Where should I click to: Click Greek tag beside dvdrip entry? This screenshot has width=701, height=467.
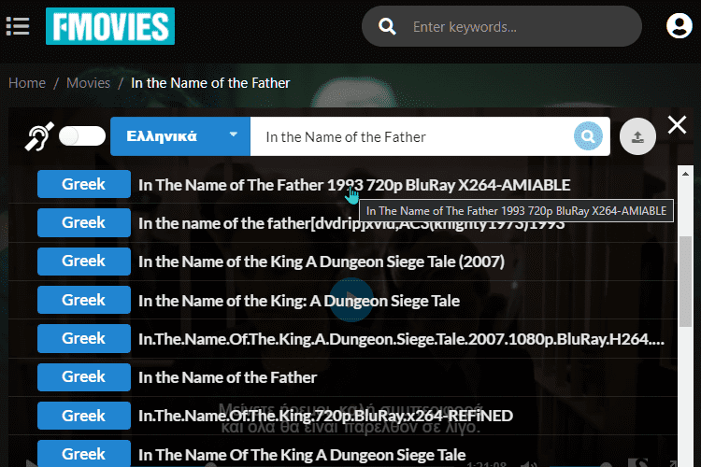point(84,222)
